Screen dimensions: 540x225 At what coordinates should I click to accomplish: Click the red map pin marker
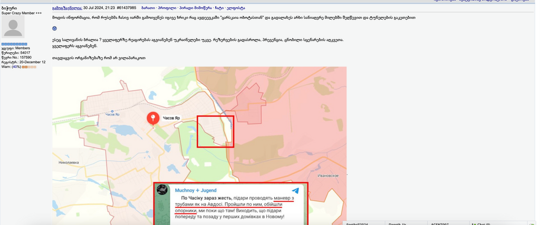[153, 119]
